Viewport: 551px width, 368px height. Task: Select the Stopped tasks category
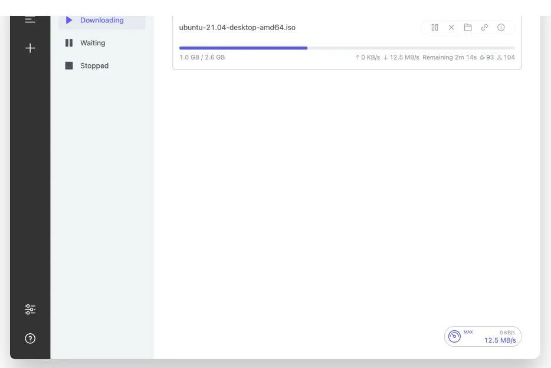click(x=102, y=65)
